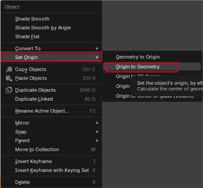Click Delete in the Object menu
Viewport: 203px width, 188px height.
[22, 182]
